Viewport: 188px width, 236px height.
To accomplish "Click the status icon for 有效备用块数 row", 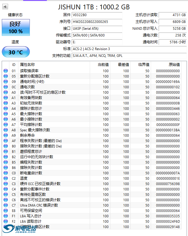I will coord(6,98).
